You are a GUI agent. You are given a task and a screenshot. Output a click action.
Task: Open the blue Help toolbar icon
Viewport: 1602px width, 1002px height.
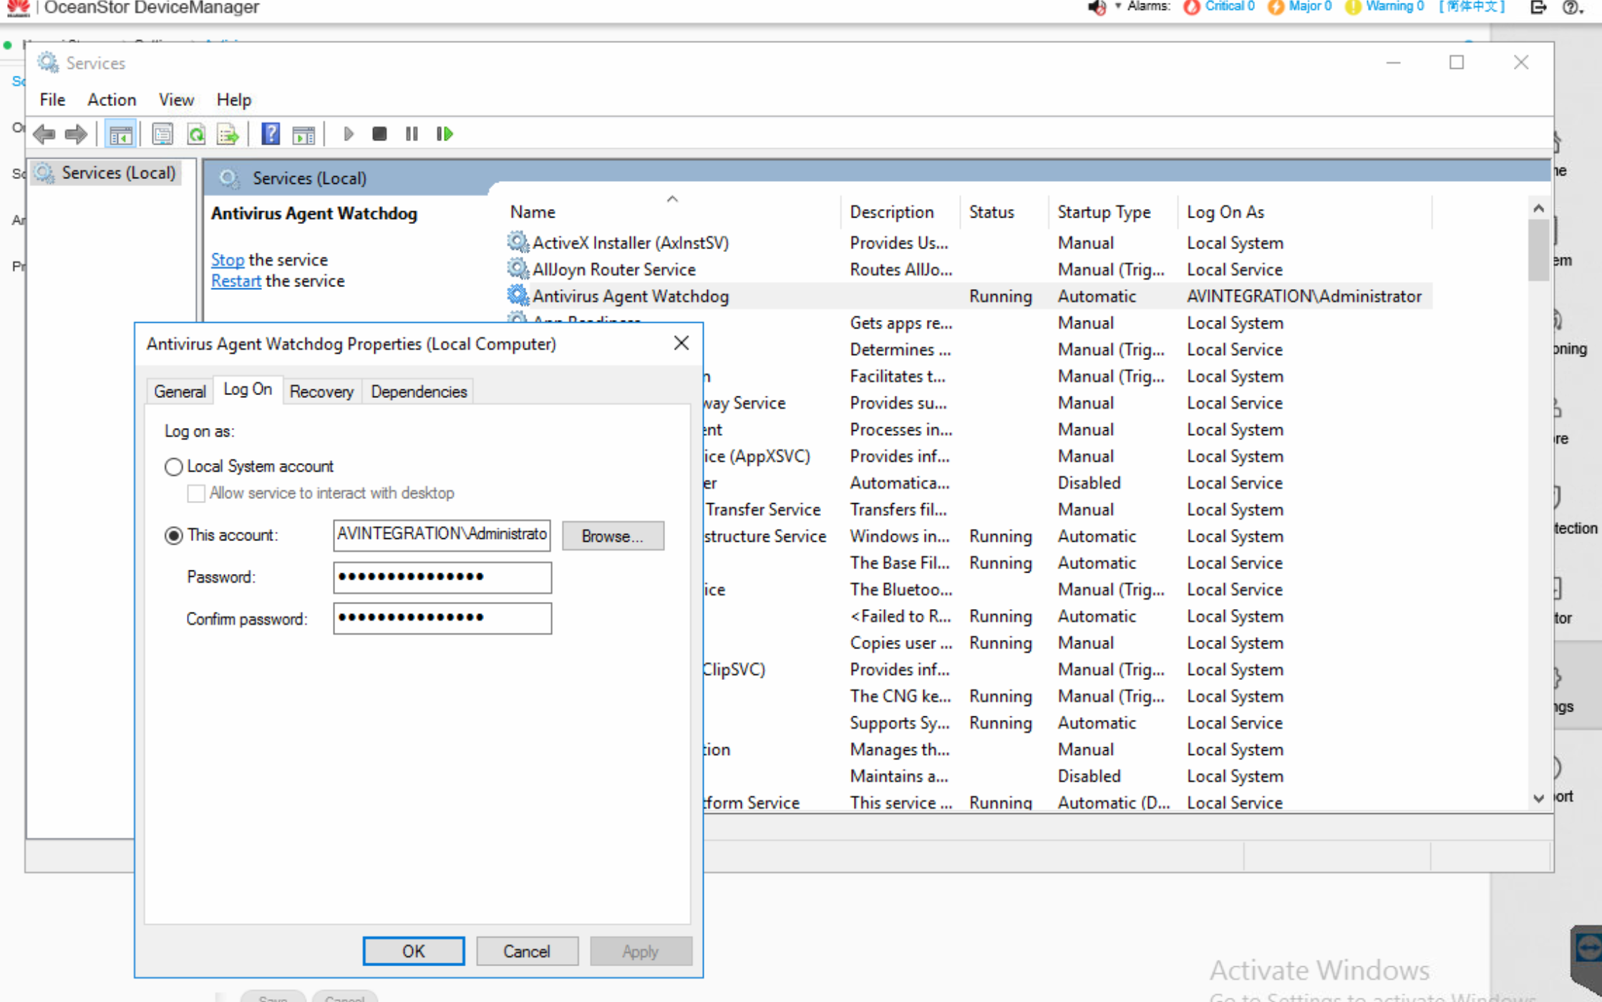pyautogui.click(x=271, y=134)
